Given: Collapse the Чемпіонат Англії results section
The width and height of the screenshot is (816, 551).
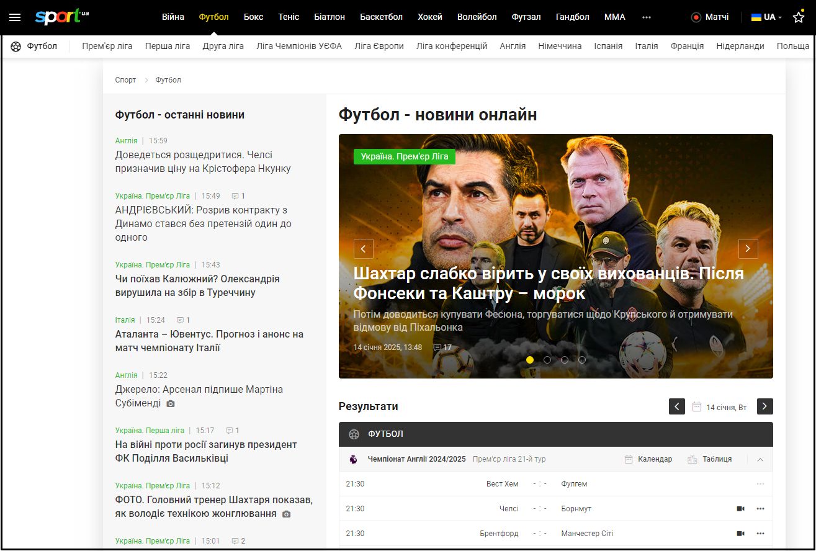Looking at the screenshot, I should click(760, 459).
